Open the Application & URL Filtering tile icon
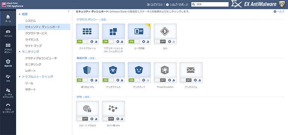 113,31
